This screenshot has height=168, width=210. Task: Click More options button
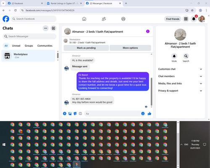[130, 48]
